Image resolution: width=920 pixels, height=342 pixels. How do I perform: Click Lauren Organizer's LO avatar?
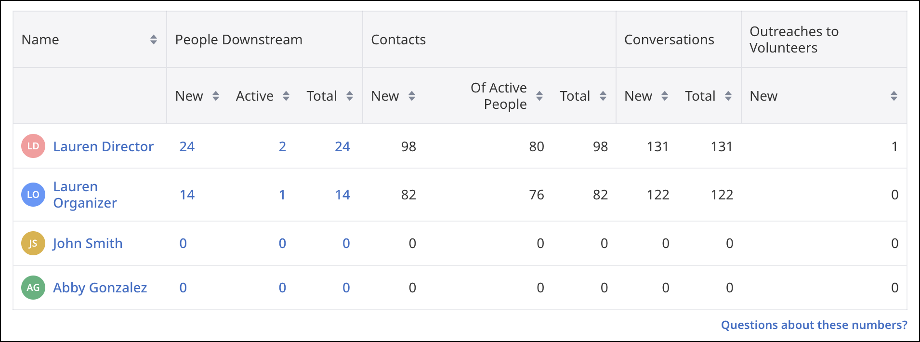33,195
